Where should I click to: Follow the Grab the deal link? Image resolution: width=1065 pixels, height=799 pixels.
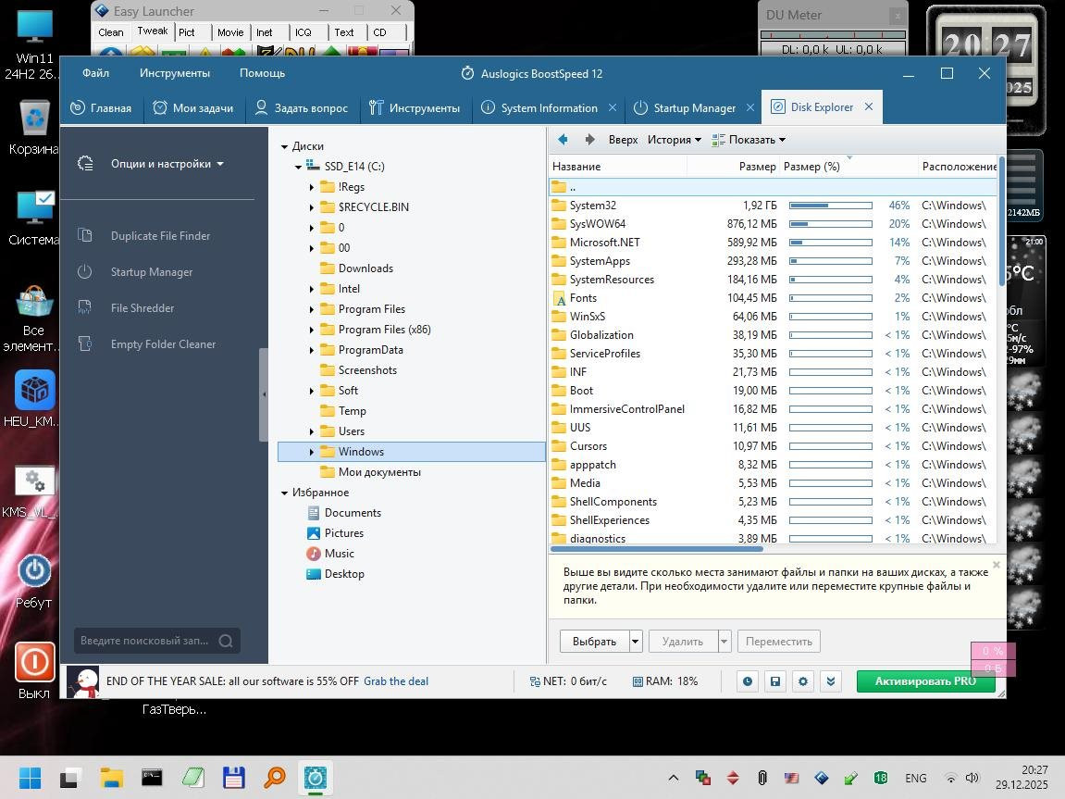(396, 680)
